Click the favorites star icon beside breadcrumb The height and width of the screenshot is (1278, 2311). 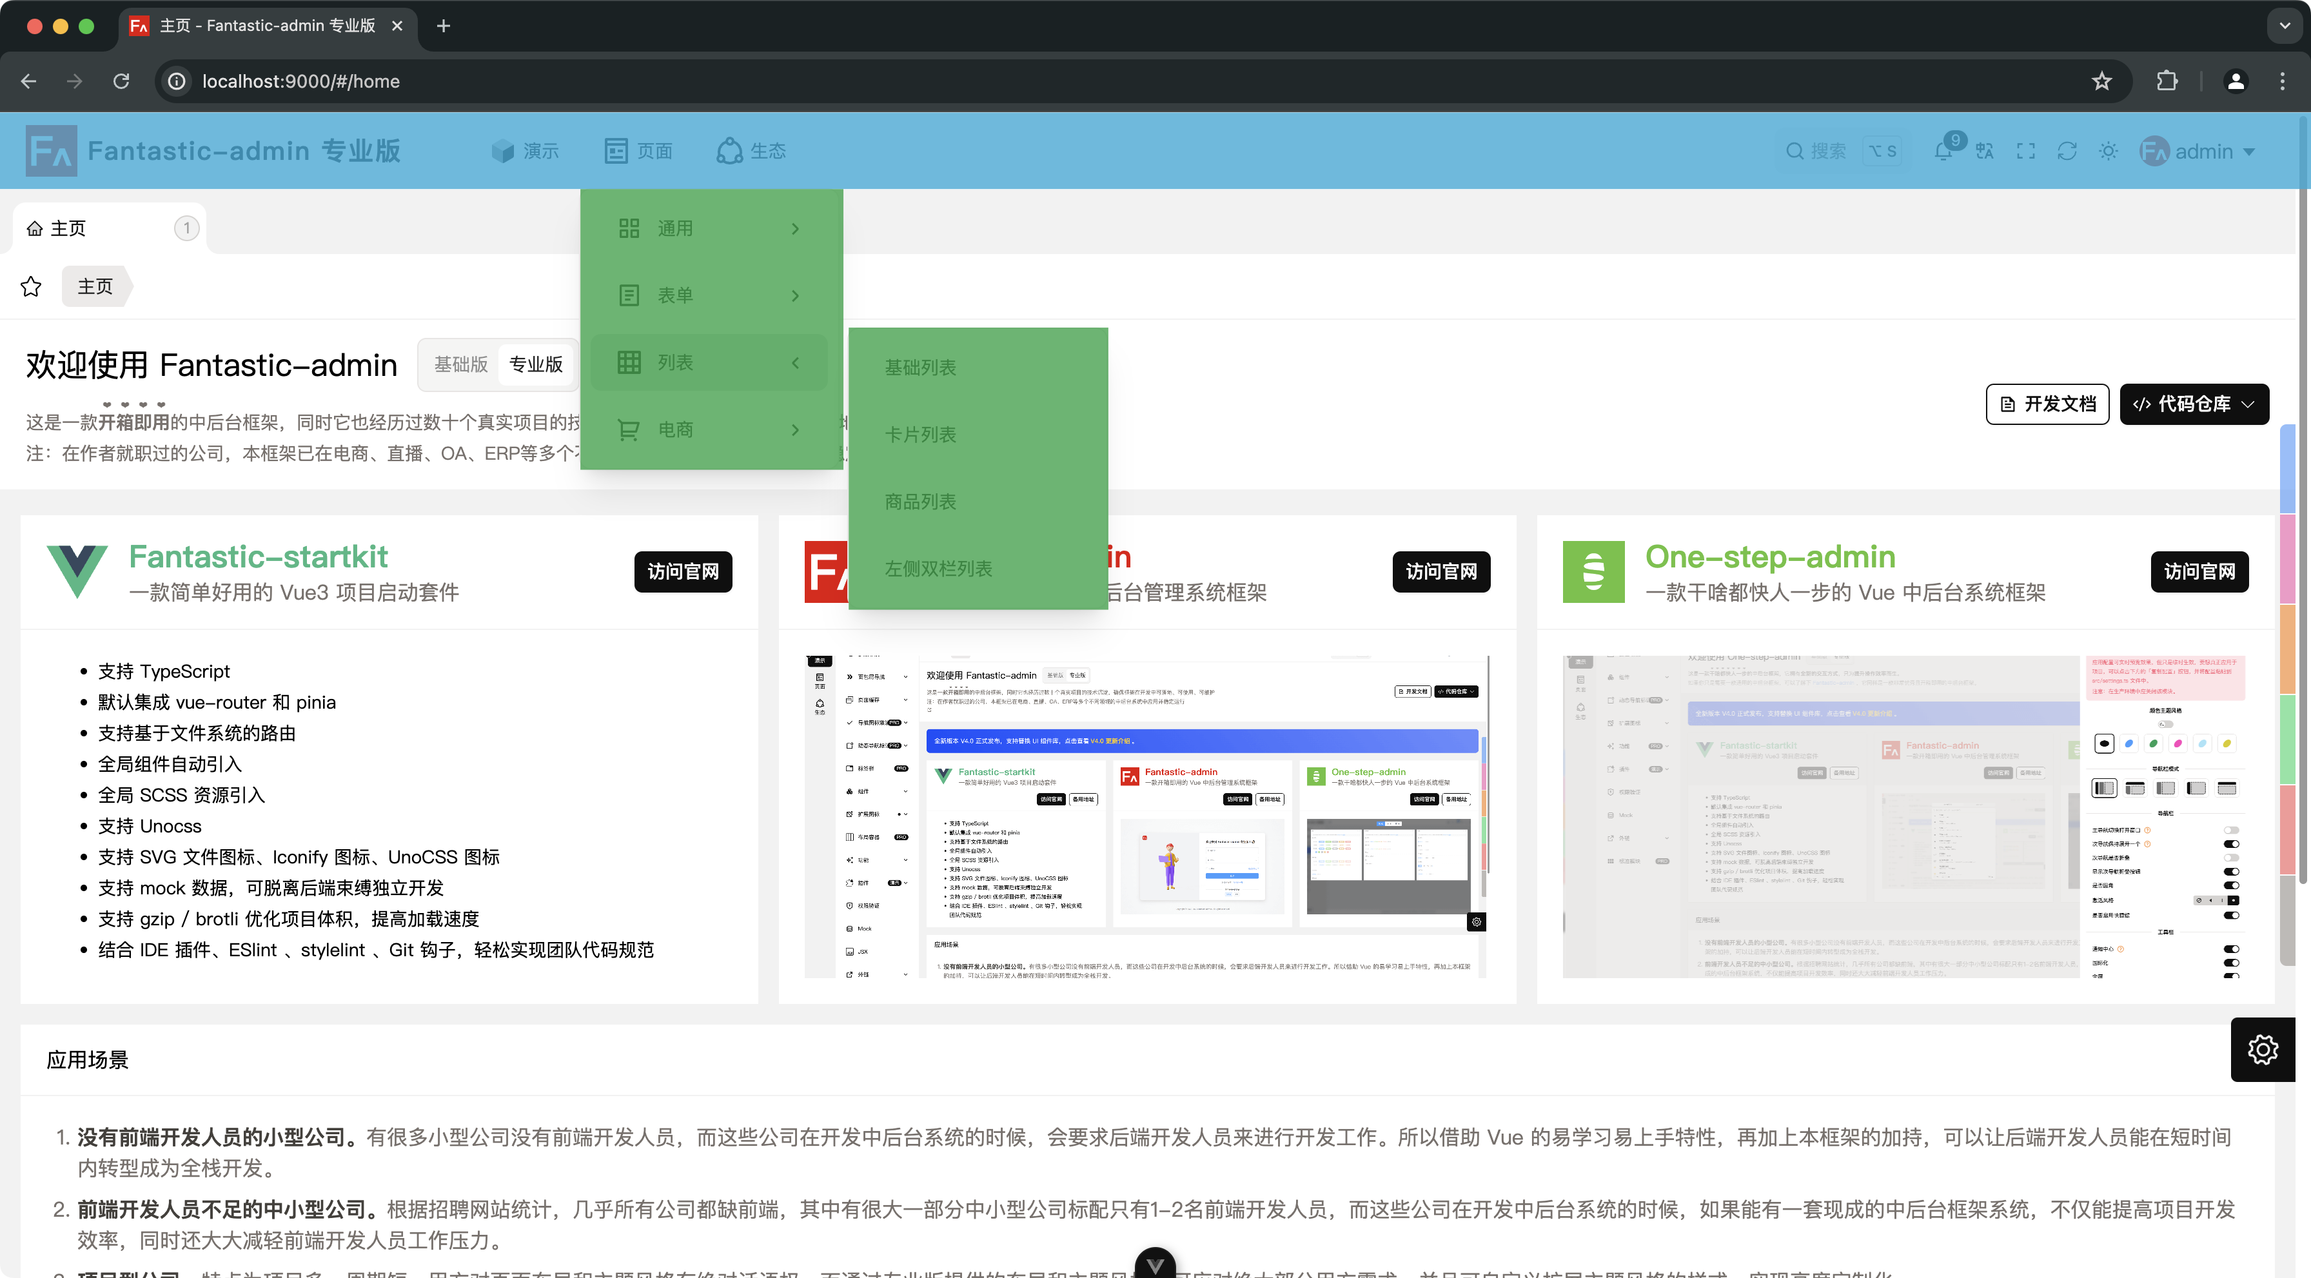point(32,287)
